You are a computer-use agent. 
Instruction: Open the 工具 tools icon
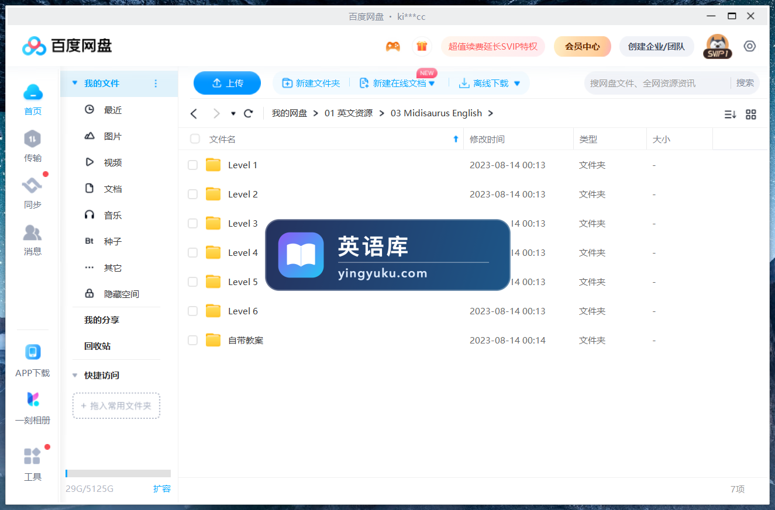coord(33,456)
